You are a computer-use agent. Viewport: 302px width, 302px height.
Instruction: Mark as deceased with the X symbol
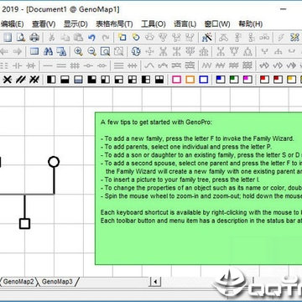pyautogui.click(x=7, y=80)
